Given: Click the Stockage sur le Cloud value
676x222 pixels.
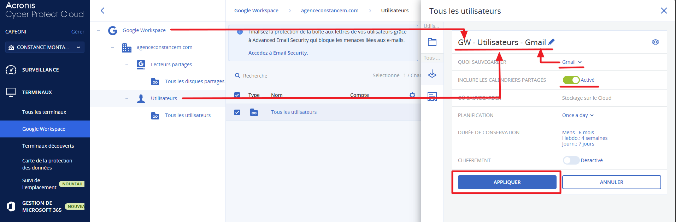Looking at the screenshot, I should tap(587, 98).
